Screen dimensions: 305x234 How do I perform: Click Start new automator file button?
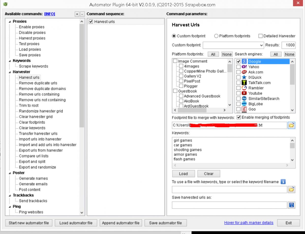[x=29, y=223]
